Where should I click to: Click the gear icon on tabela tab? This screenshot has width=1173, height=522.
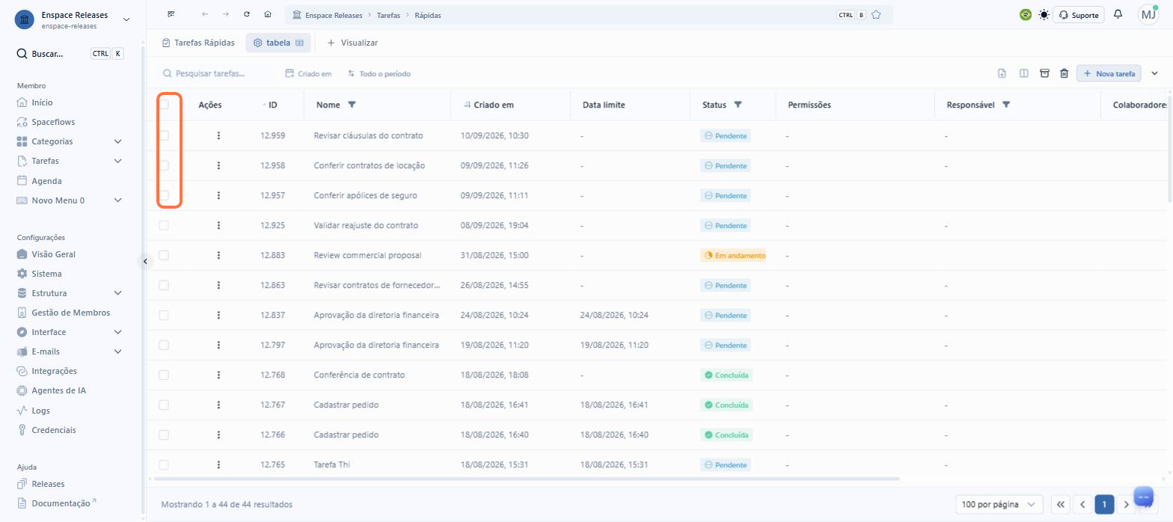(257, 43)
